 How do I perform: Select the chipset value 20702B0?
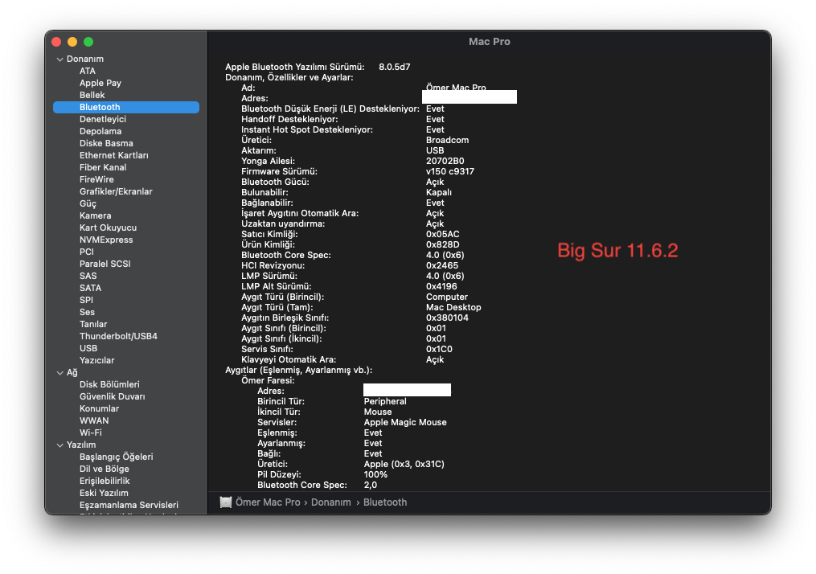coord(445,161)
